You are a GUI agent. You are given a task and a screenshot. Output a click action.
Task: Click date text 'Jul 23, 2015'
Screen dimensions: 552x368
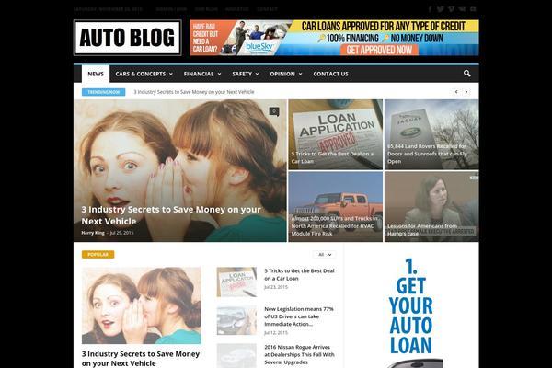(276, 287)
